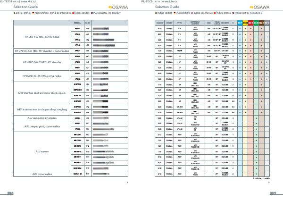Select the red ISO K column header
The width and height of the screenshot is (283, 200).
250,23
